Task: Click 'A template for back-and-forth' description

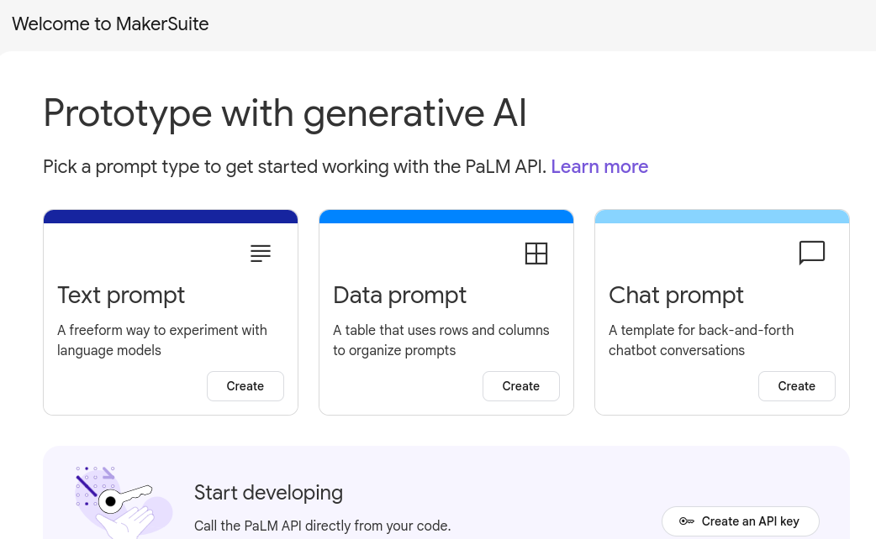Action: (701, 340)
